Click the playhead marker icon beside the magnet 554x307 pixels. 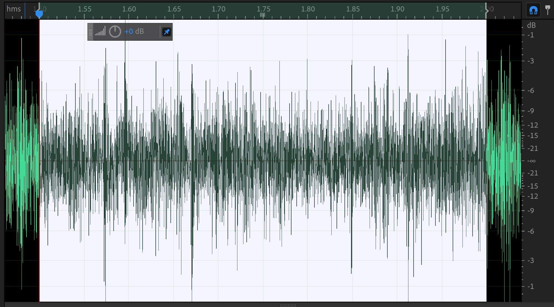coord(547,10)
